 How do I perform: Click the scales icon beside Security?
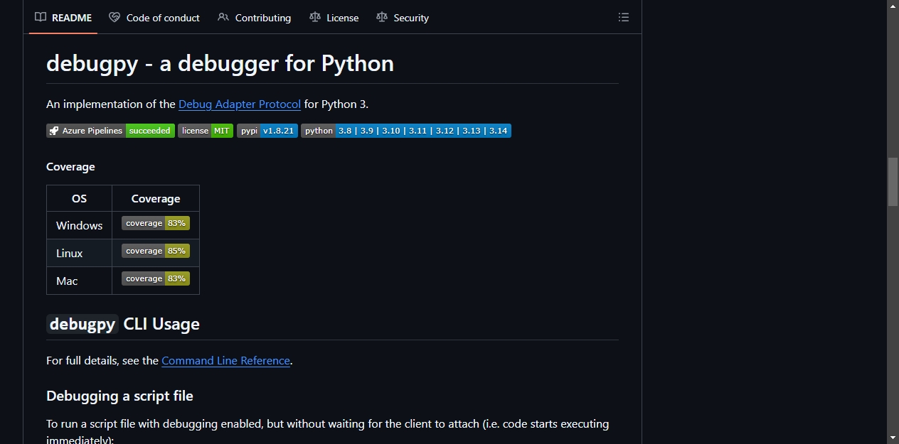(382, 17)
